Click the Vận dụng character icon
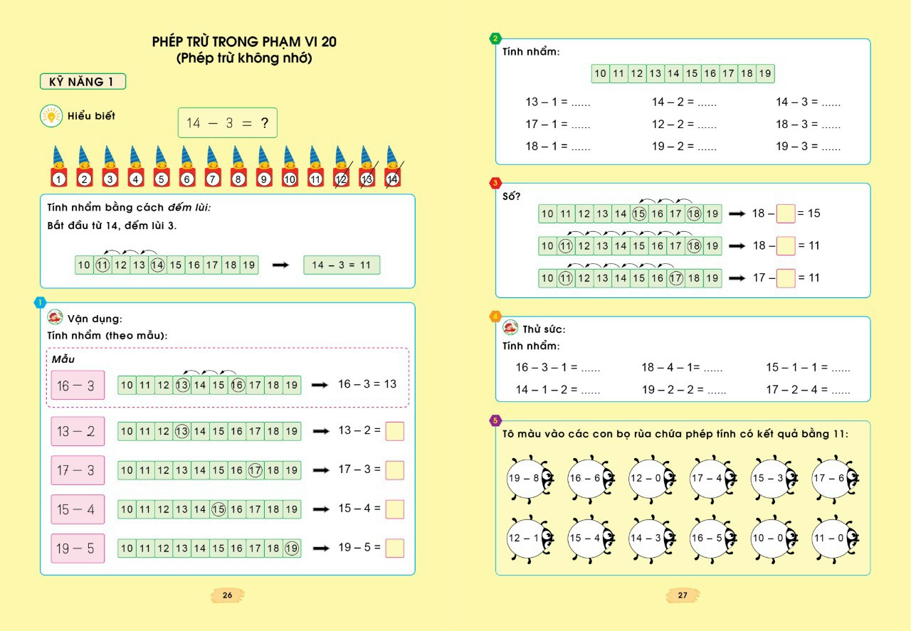Image resolution: width=911 pixels, height=631 pixels. pos(56,317)
